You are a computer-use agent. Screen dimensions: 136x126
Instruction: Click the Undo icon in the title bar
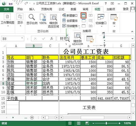(17, 3)
